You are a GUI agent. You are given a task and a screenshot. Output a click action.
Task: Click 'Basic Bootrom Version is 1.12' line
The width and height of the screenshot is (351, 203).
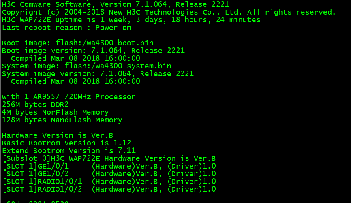66,143
